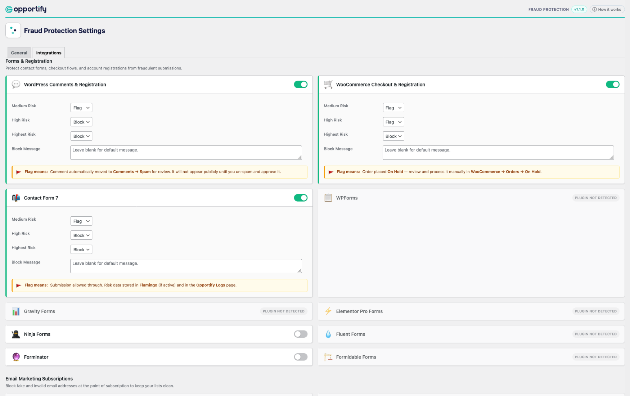630x396 pixels.
Task: Click the red flag icon in Contact Form 7 notice
Action: tap(19, 285)
